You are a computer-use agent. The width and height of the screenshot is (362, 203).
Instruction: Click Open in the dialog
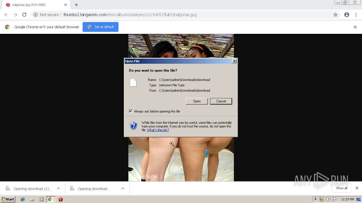click(x=197, y=101)
